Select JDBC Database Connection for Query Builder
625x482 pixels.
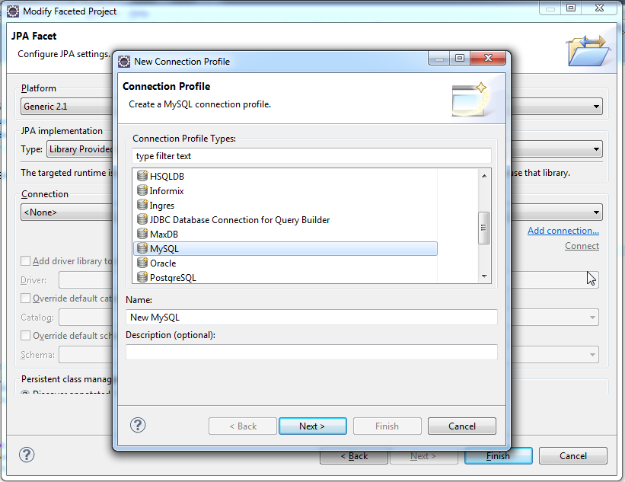[239, 220]
